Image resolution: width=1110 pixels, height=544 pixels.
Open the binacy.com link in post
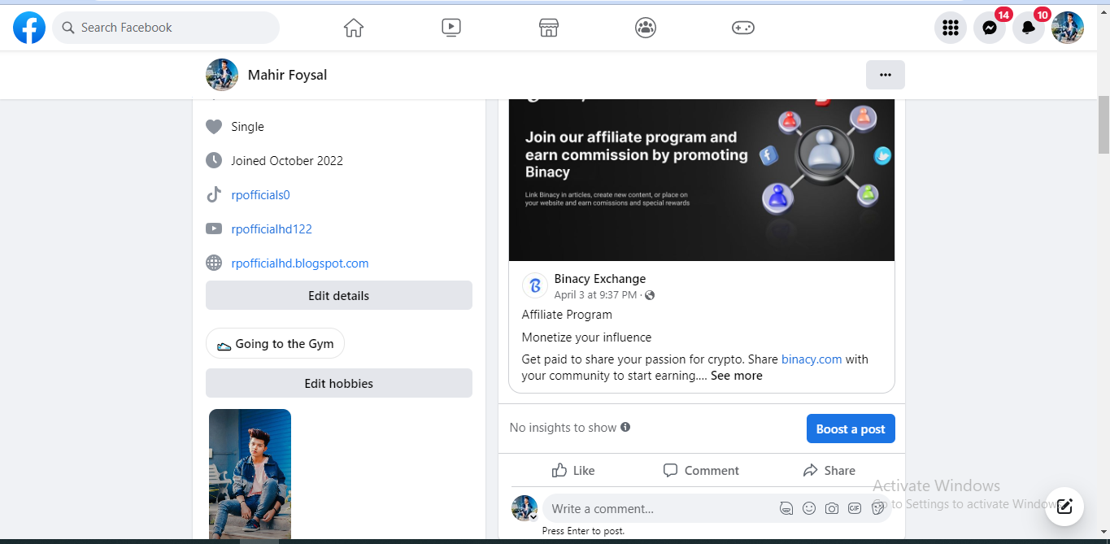pyautogui.click(x=812, y=359)
